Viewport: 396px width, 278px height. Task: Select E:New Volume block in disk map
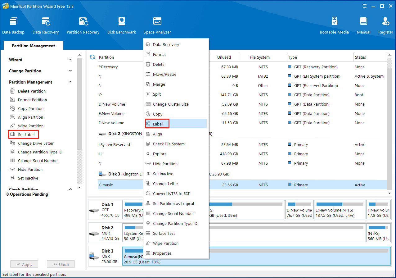click(340, 210)
